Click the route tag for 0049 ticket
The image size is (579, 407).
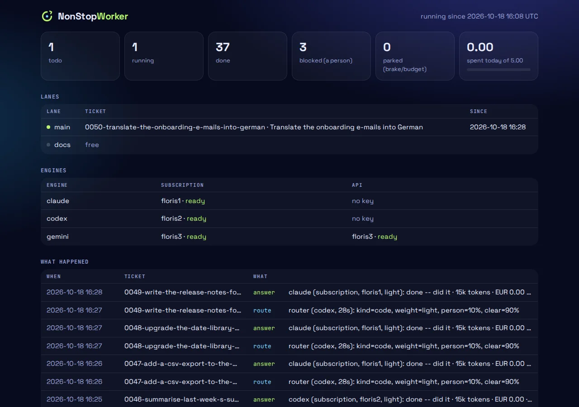pyautogui.click(x=262, y=310)
